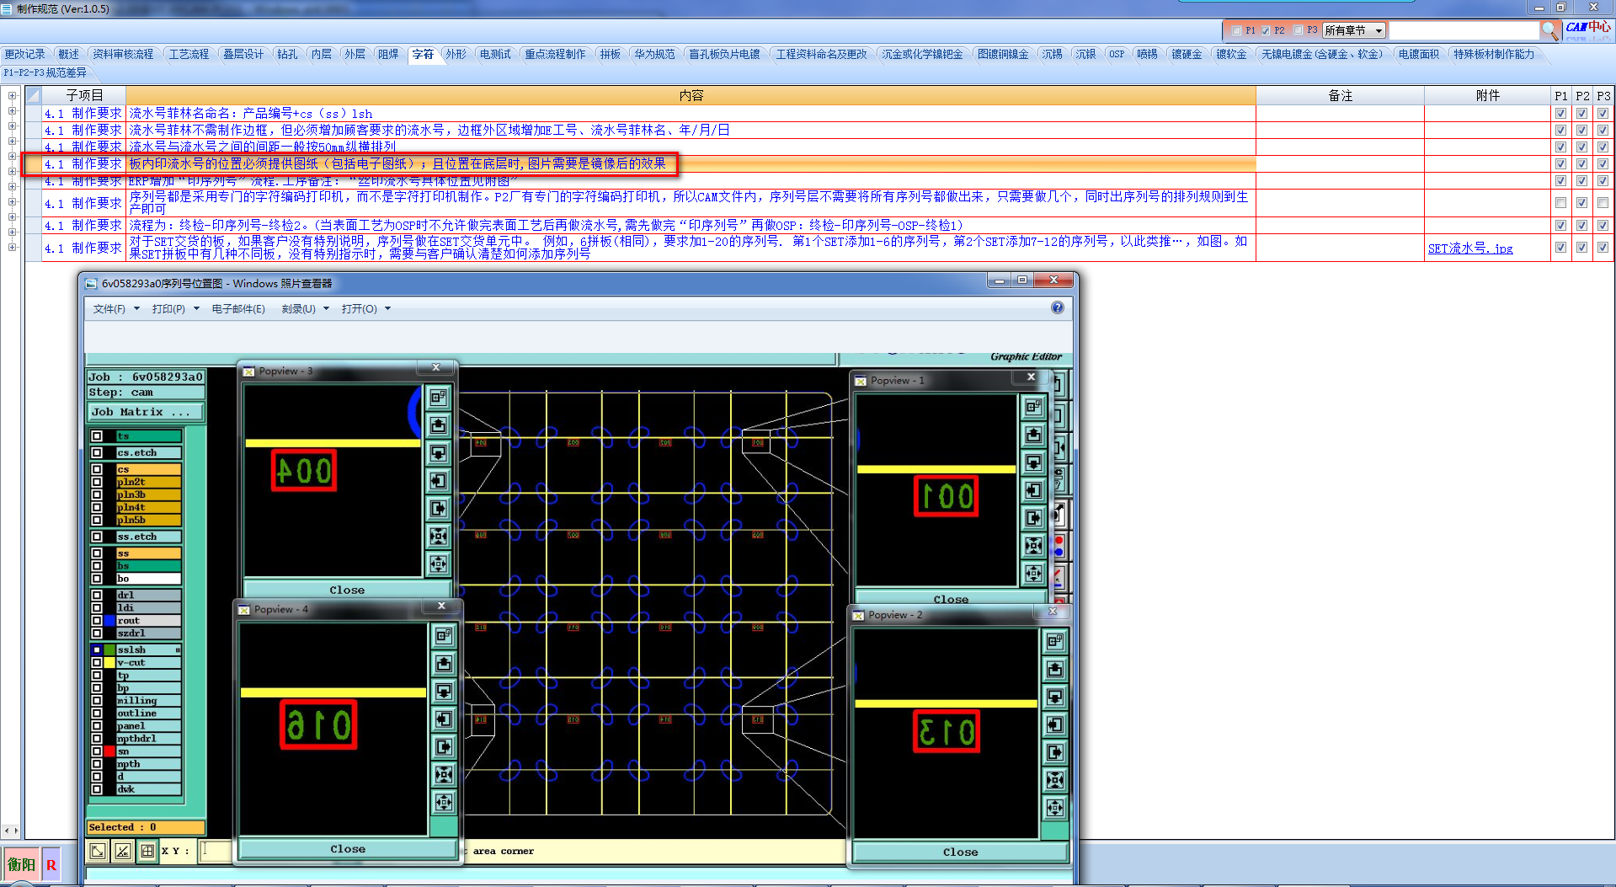Click the magnifier search icon

(1549, 30)
